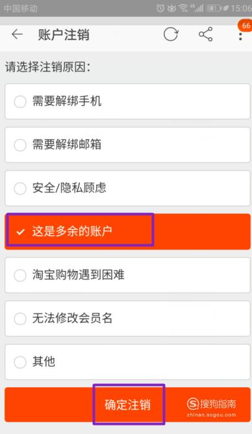Tap the Sogou guide logo watermark
This screenshot has height=434, width=252.
coord(211,407)
